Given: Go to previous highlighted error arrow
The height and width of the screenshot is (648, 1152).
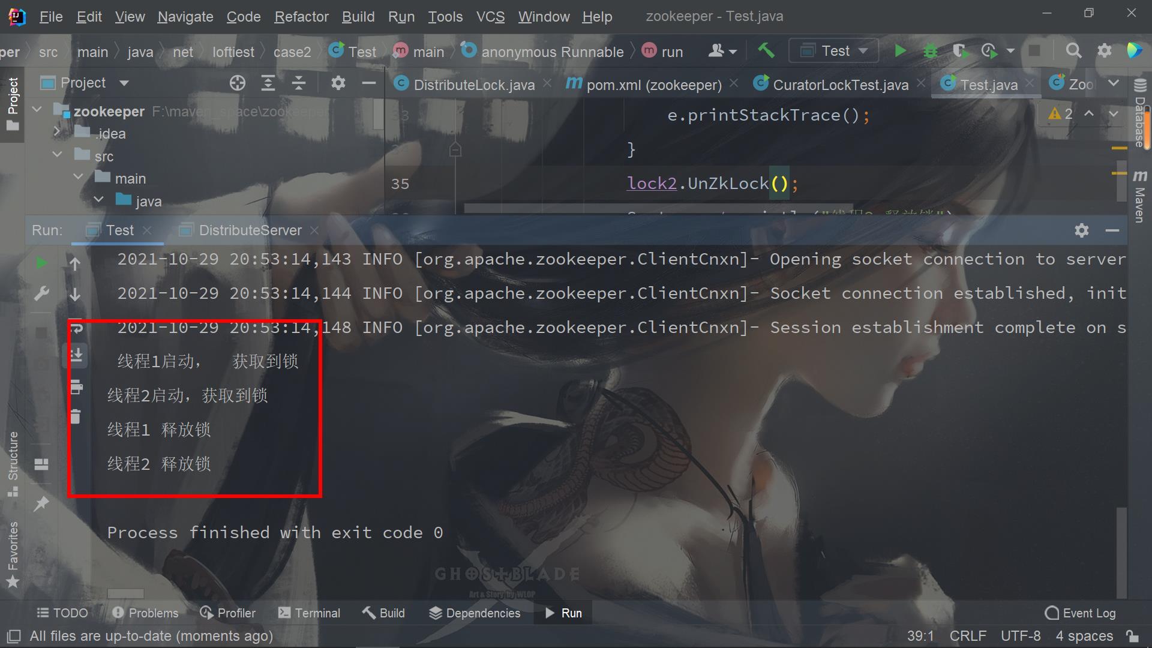Looking at the screenshot, I should pos(1089,114).
